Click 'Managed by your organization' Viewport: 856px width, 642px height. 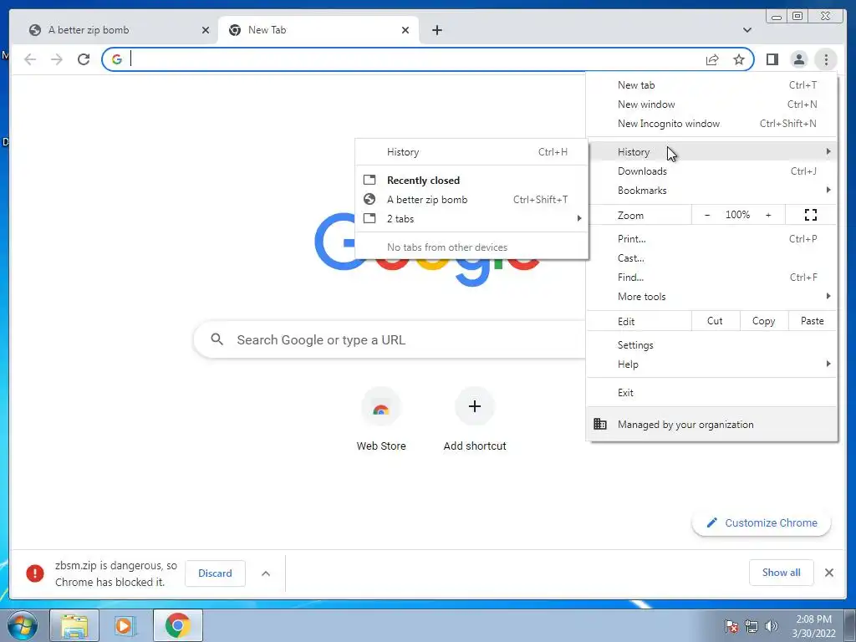click(712, 424)
